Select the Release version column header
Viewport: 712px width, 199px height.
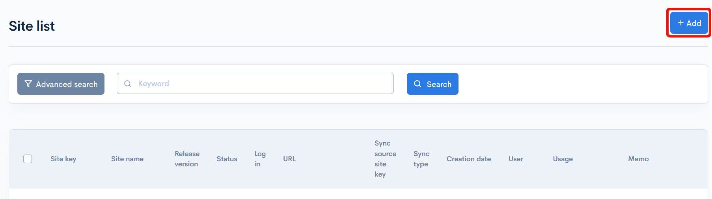click(x=187, y=159)
